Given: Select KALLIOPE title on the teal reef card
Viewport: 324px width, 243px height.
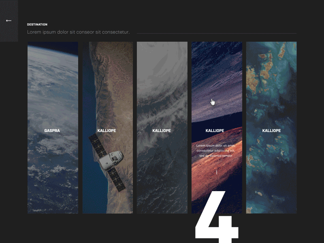Looking at the screenshot, I should coord(271,130).
